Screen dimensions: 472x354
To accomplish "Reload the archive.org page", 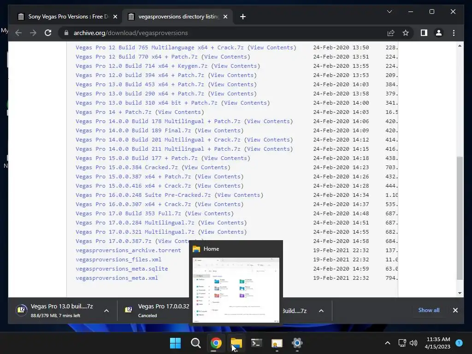I will tap(48, 33).
